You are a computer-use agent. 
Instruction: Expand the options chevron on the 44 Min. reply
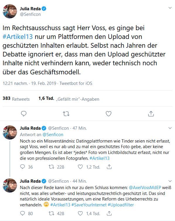pos(170,181)
